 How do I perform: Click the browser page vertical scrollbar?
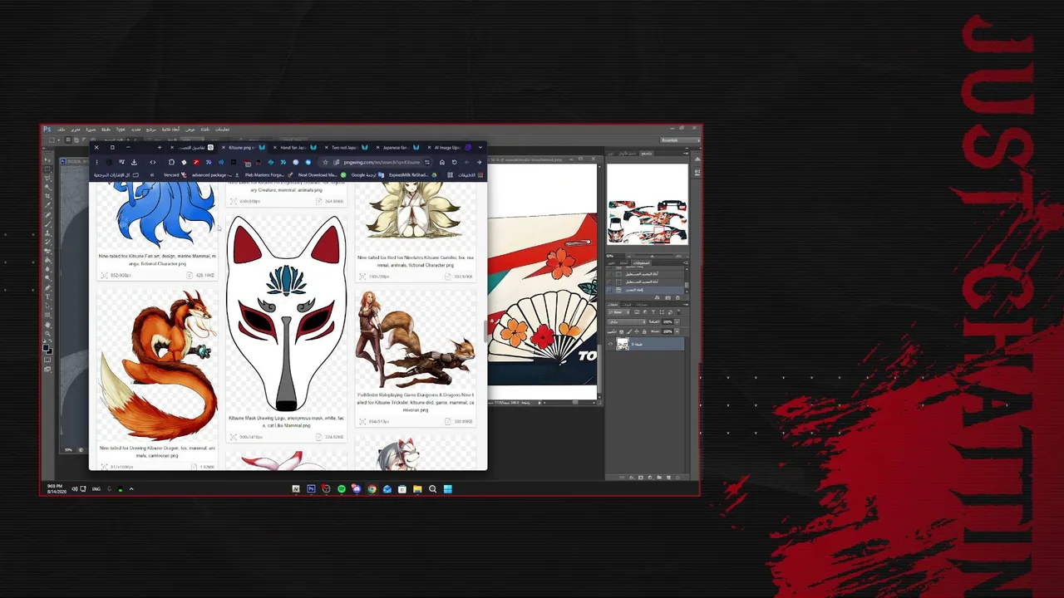(x=484, y=331)
